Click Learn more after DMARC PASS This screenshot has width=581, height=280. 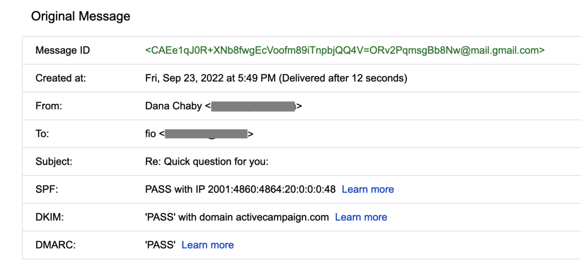(x=208, y=245)
